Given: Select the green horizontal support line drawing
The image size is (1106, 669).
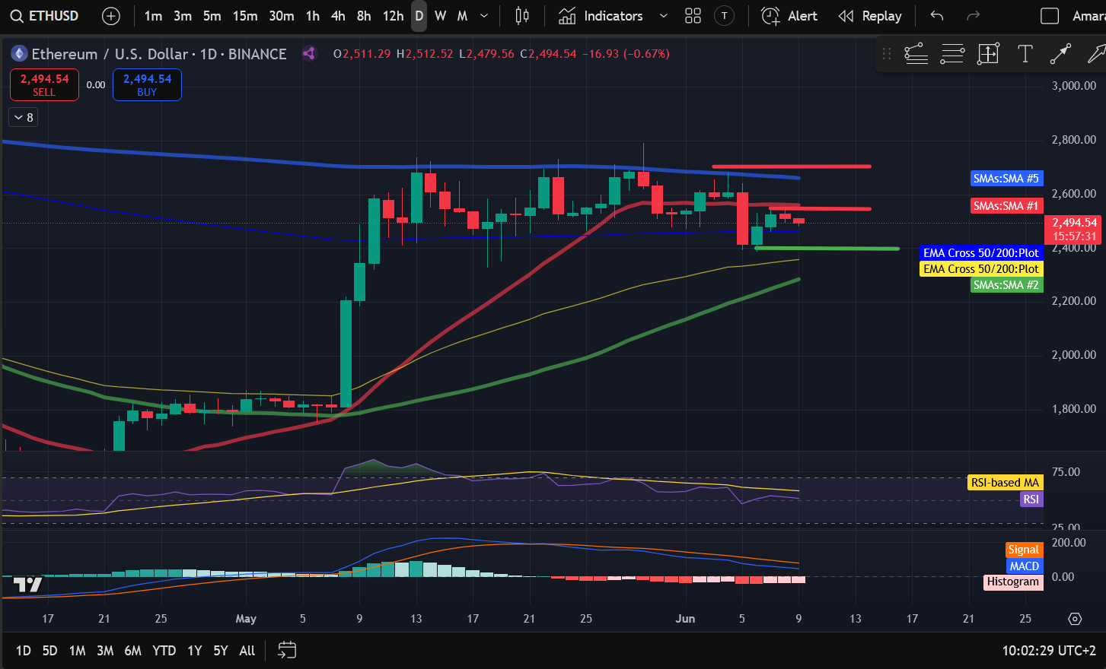Looking at the screenshot, I should [x=827, y=249].
